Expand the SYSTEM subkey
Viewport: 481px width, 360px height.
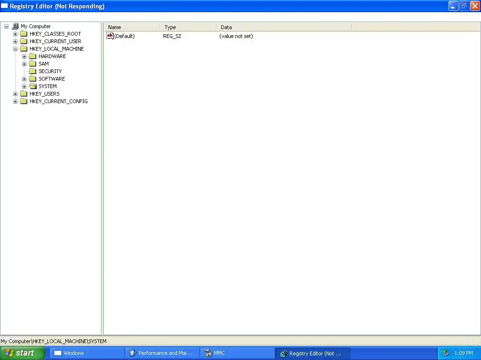(24, 86)
